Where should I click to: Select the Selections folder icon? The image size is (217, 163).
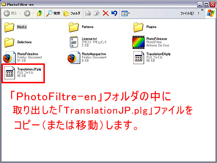pos(9,42)
